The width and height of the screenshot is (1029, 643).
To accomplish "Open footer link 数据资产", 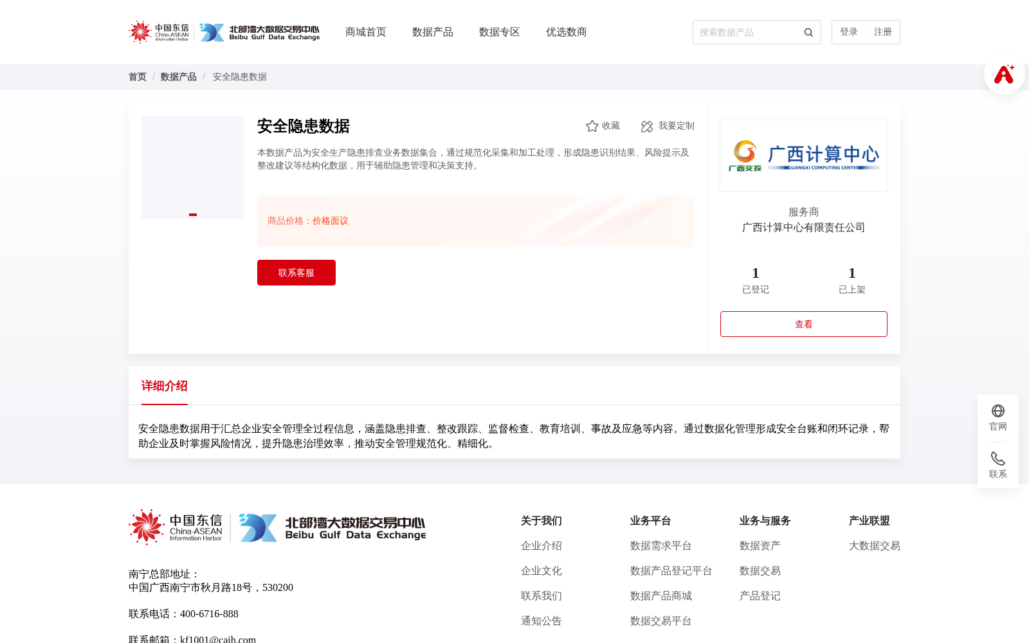I will [x=760, y=546].
